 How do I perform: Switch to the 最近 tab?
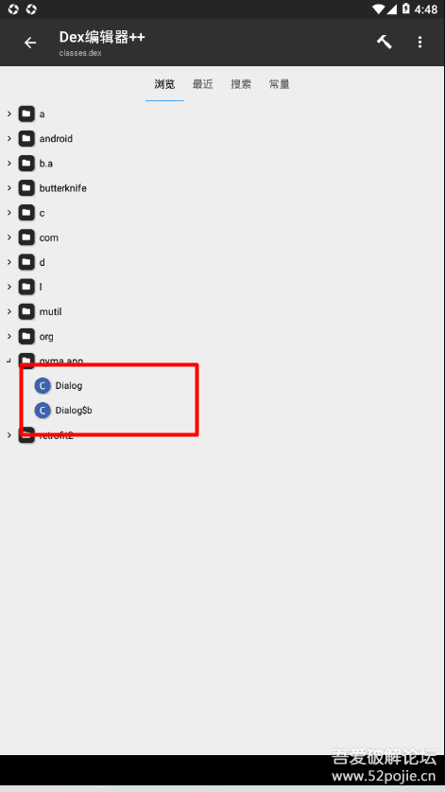(202, 84)
